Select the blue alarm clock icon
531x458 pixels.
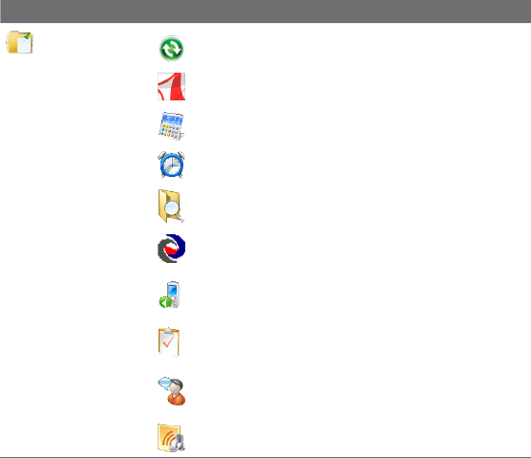point(171,164)
